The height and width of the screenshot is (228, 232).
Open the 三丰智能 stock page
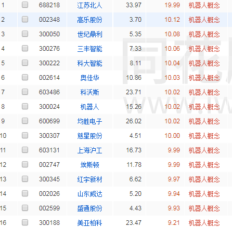pos(89,49)
